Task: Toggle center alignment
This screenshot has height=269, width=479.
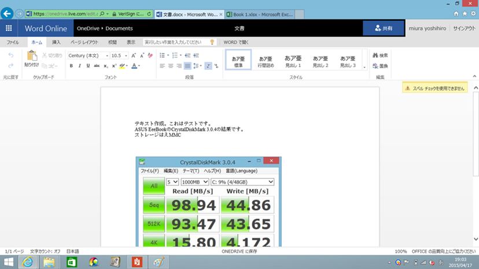Action: tap(171, 66)
